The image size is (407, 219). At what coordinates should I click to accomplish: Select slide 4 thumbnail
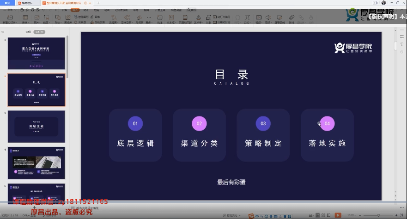click(36, 163)
